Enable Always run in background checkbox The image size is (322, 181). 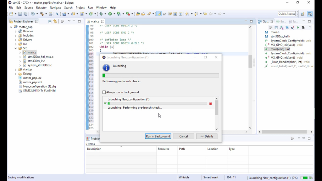coord(104,92)
